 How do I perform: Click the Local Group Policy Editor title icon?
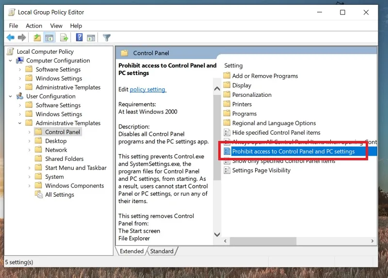[x=12, y=12]
